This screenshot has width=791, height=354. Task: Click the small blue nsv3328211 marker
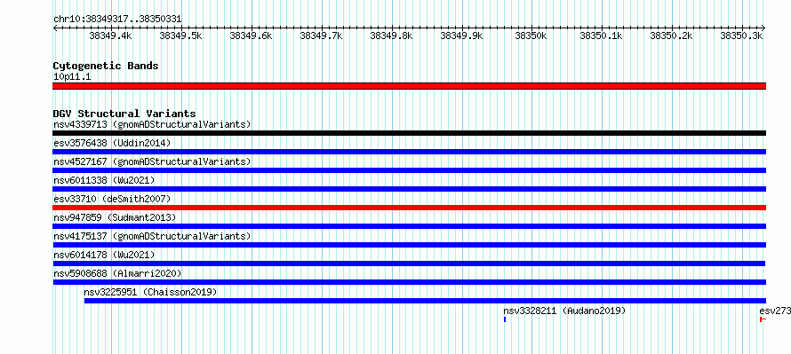pyautogui.click(x=505, y=319)
